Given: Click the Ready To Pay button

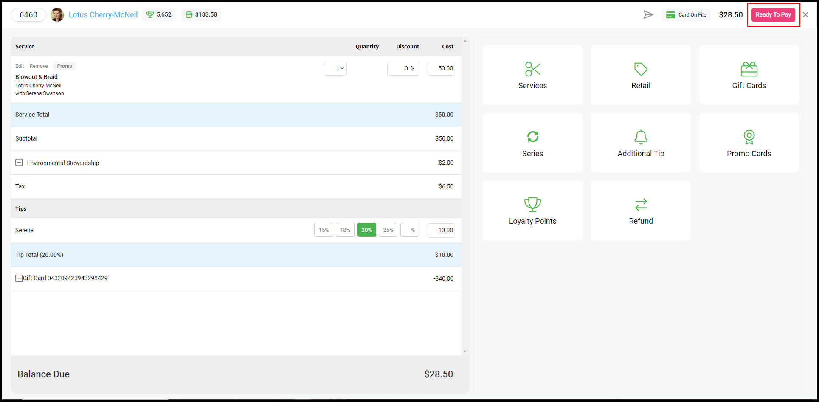Looking at the screenshot, I should [773, 14].
